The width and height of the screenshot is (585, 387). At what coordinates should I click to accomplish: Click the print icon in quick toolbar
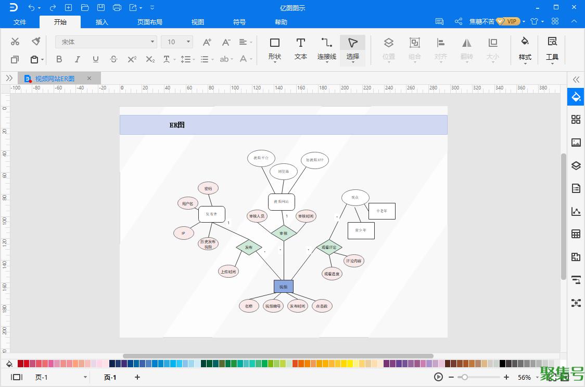coord(117,7)
